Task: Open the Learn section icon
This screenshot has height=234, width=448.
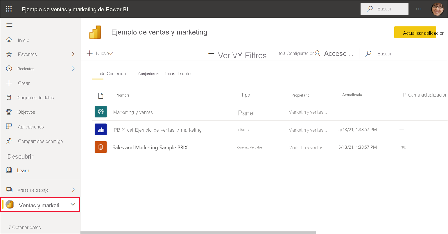Action: [9, 170]
